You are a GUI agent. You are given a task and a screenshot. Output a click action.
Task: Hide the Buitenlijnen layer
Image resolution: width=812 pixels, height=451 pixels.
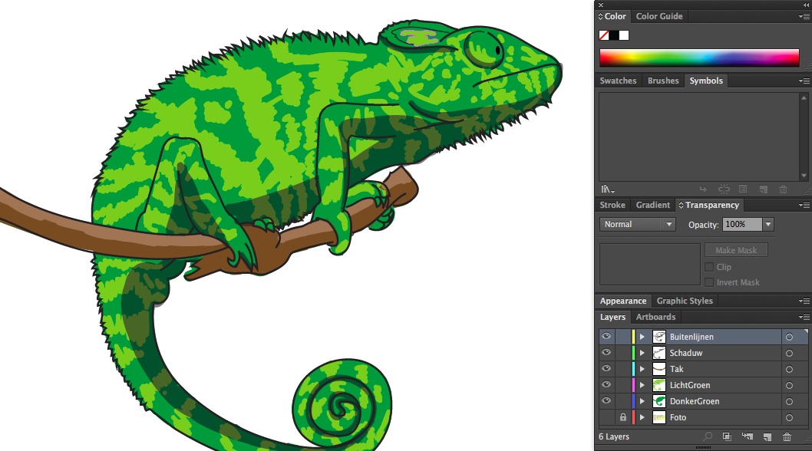(x=606, y=337)
